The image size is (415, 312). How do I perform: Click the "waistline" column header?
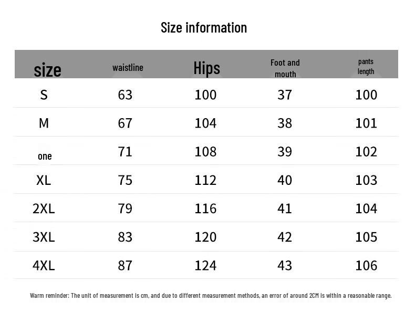point(128,67)
